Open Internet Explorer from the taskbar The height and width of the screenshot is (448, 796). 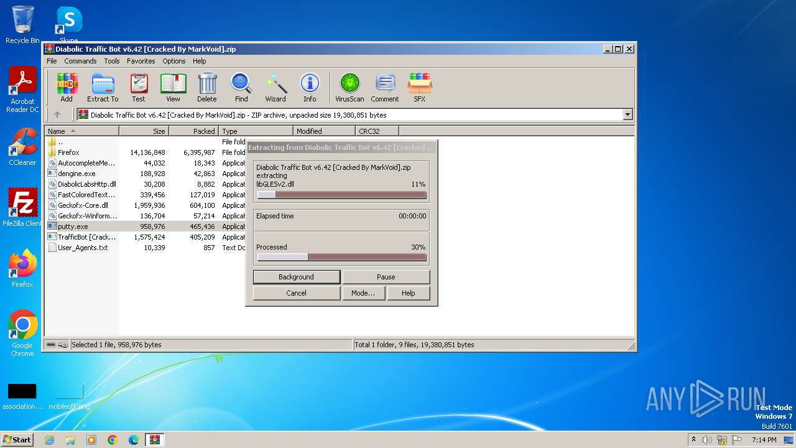[49, 440]
